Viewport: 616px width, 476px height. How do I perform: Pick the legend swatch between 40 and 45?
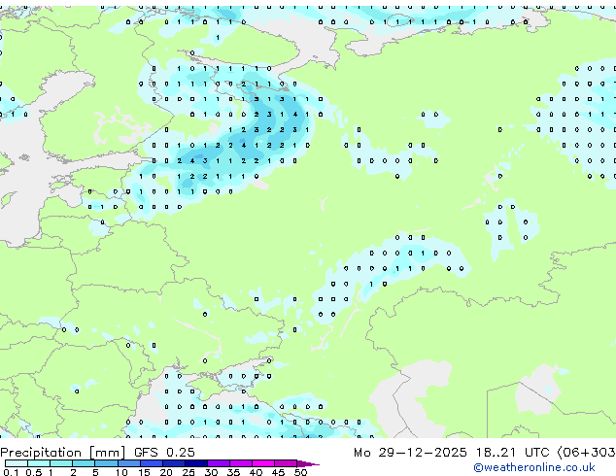263,463
